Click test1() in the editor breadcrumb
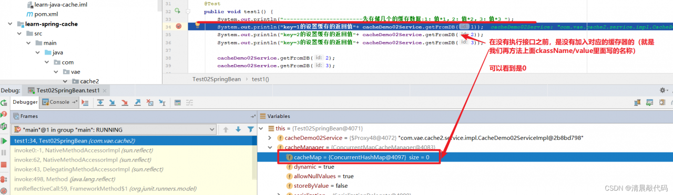 pos(260,79)
